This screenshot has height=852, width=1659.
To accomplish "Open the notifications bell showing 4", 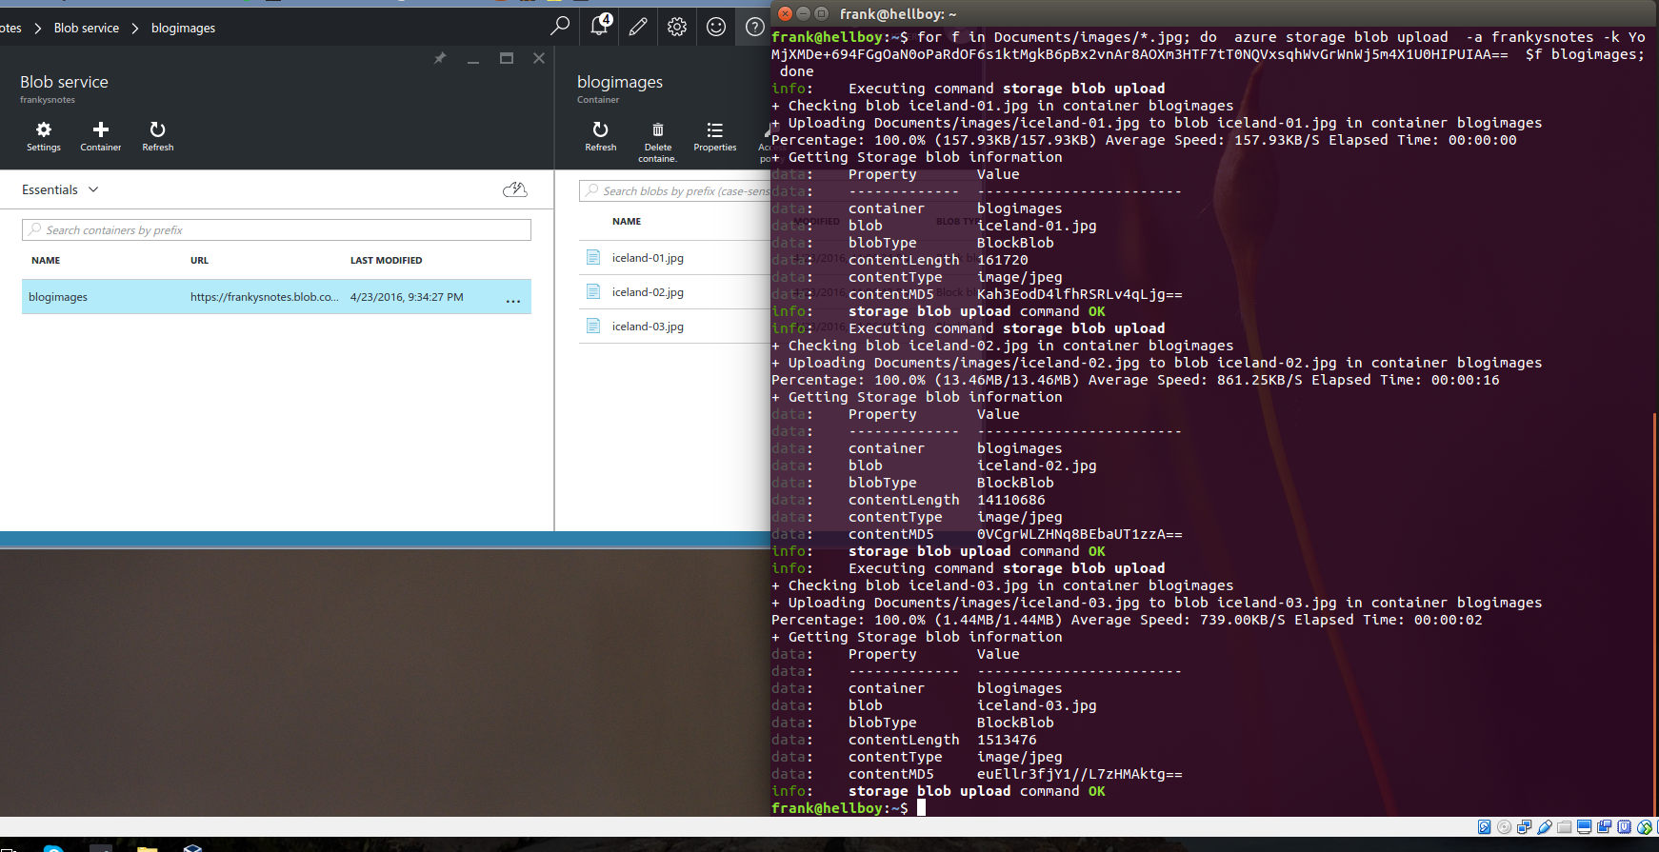I will click(600, 26).
